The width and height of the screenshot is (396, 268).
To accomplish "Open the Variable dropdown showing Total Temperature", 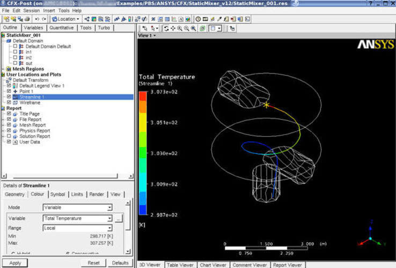I will point(77,218).
